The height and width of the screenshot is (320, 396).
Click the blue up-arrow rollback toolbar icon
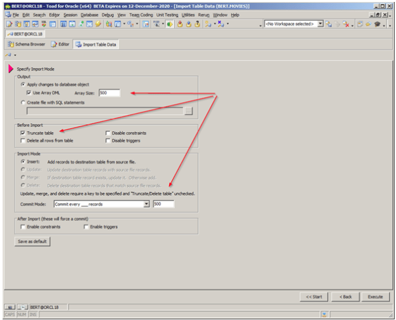click(x=189, y=24)
